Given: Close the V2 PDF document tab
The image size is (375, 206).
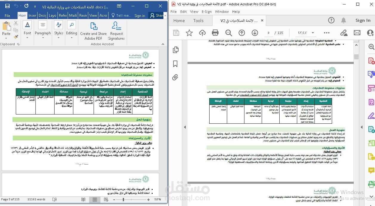Looking at the screenshot, I should click(x=262, y=21).
